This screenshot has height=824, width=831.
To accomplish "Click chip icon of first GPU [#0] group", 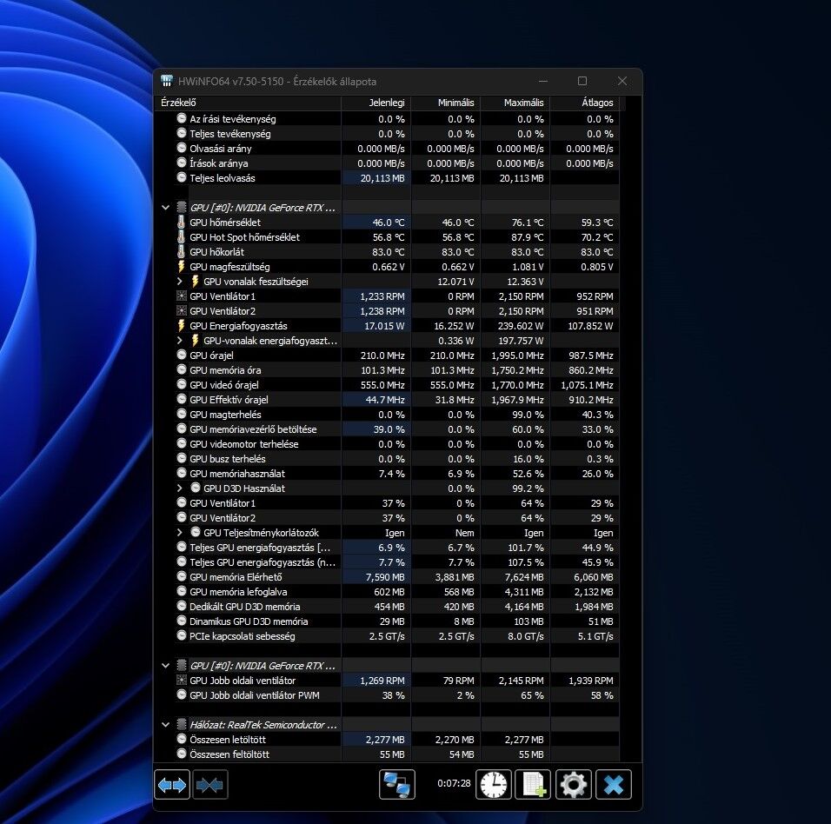I will pyautogui.click(x=182, y=207).
